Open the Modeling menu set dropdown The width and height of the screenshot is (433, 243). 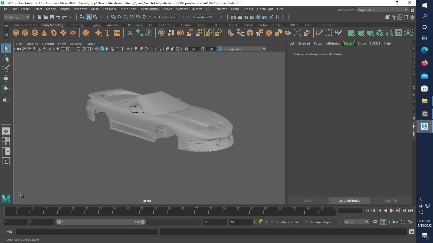point(17,17)
